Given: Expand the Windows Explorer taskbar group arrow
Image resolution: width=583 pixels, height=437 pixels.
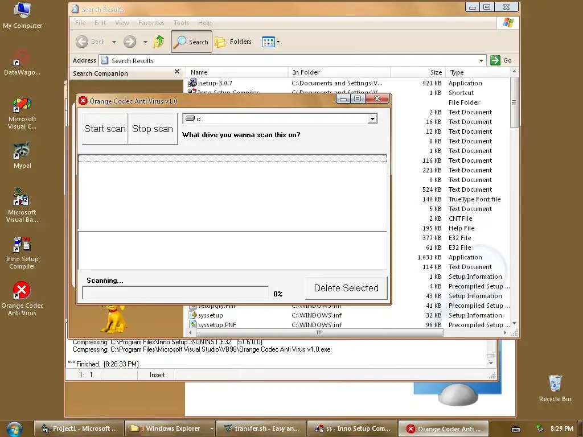Looking at the screenshot, I should [212, 428].
